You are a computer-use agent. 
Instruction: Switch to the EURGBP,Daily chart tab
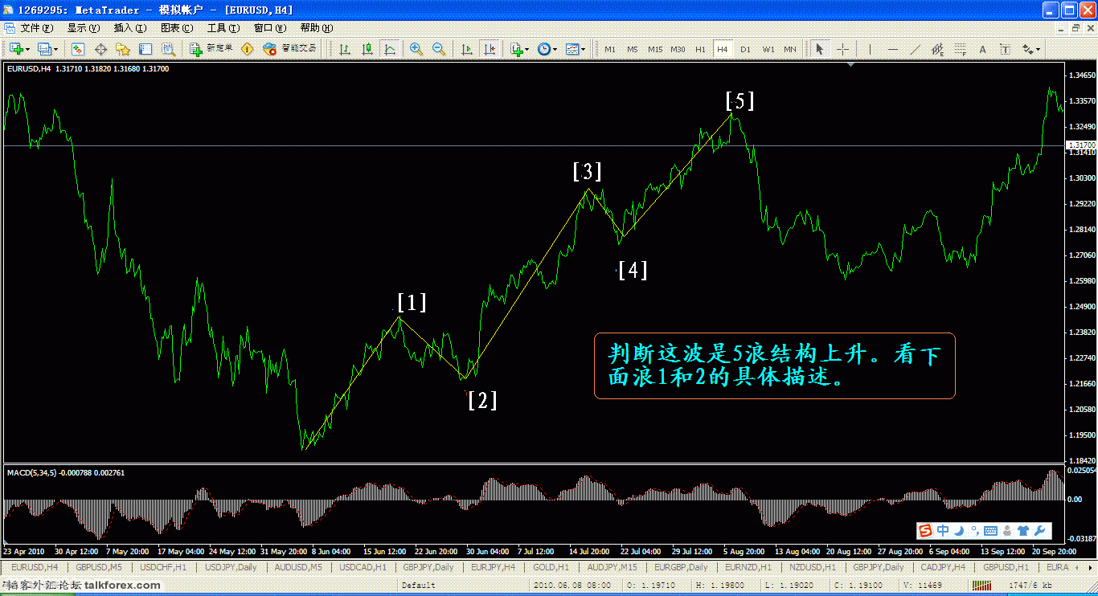682,567
